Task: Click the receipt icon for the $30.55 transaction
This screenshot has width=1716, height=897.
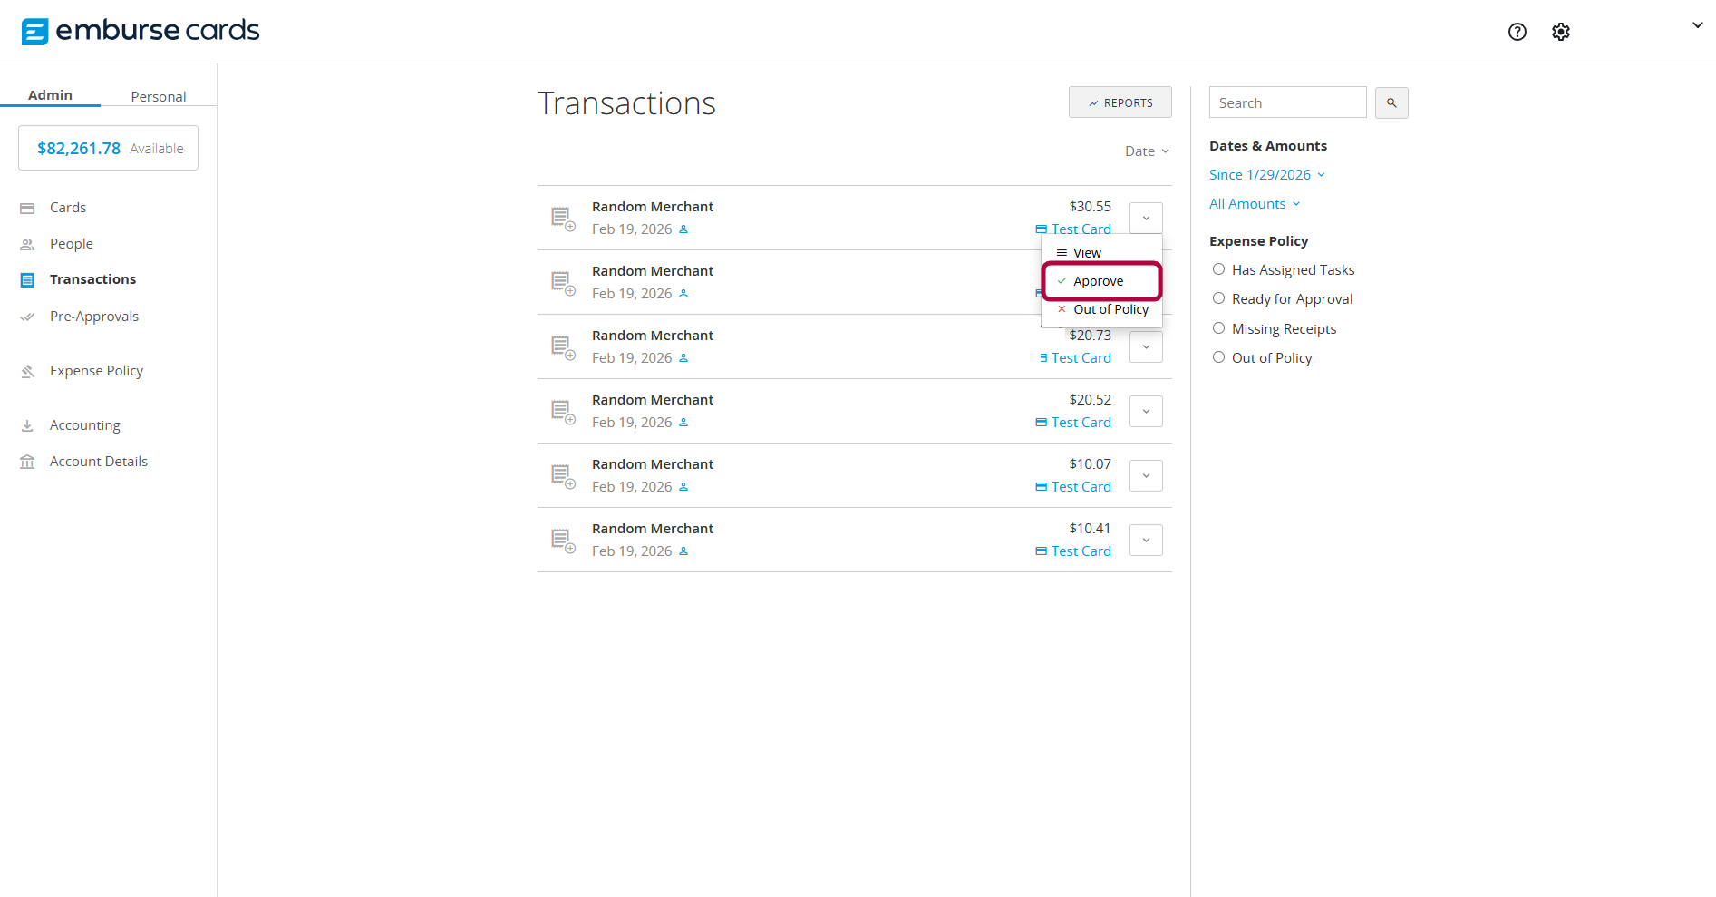Action: click(563, 219)
